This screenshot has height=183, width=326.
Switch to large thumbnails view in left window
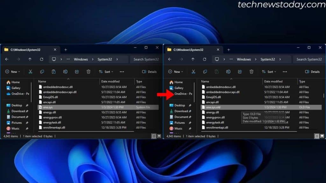pyautogui.click(x=159, y=136)
